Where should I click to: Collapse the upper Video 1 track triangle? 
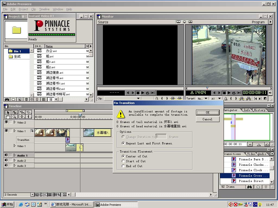(15, 131)
